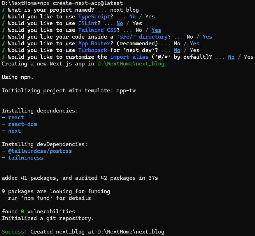Click the devDependency 'tailwindcss'
This screenshot has width=255, height=236.
pos(25,158)
